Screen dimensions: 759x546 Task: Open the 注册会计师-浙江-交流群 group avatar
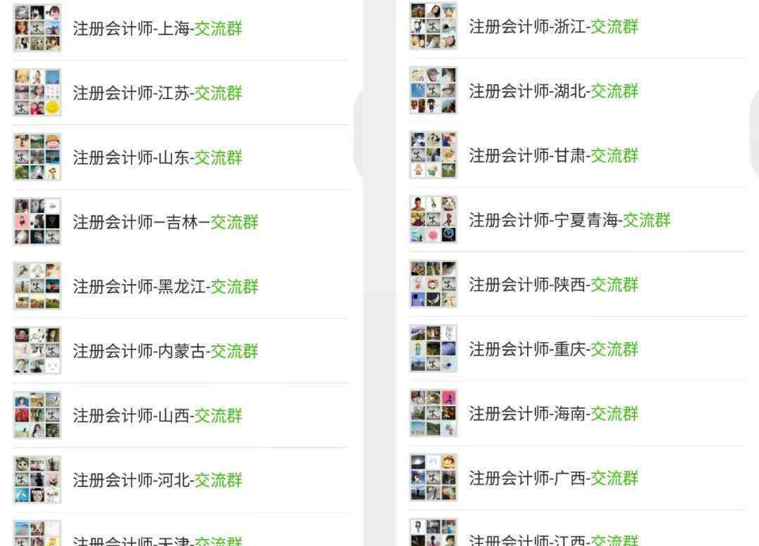click(x=433, y=26)
